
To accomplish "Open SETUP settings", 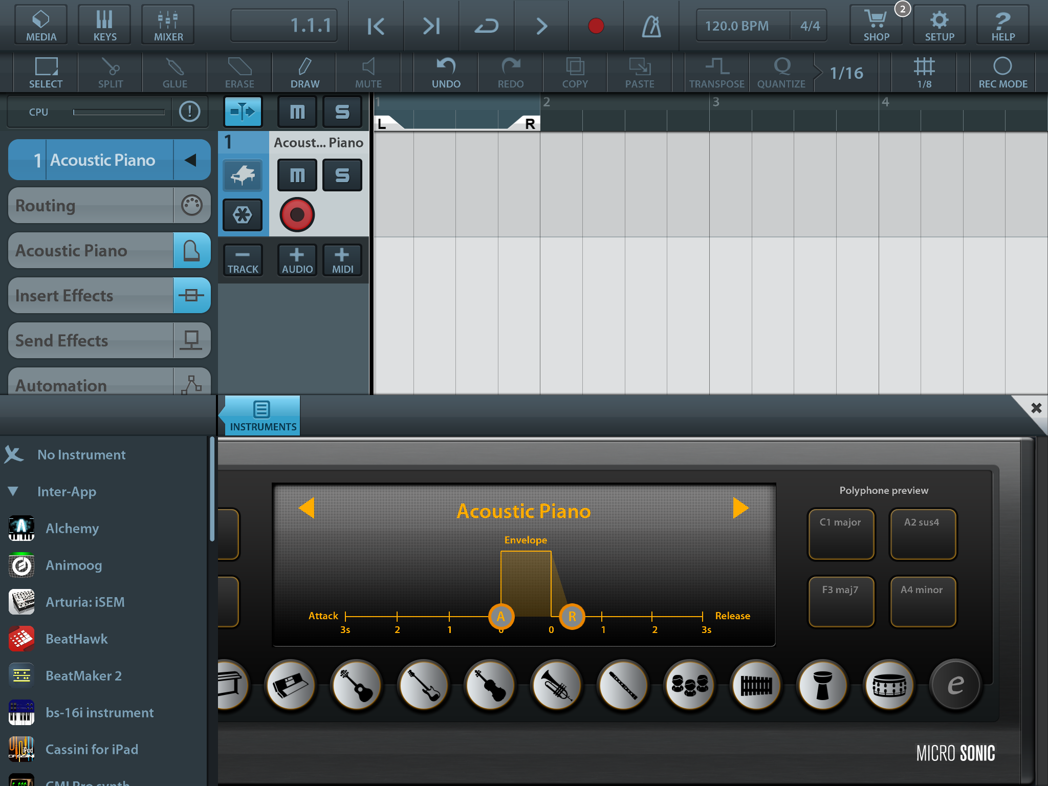I will [940, 25].
